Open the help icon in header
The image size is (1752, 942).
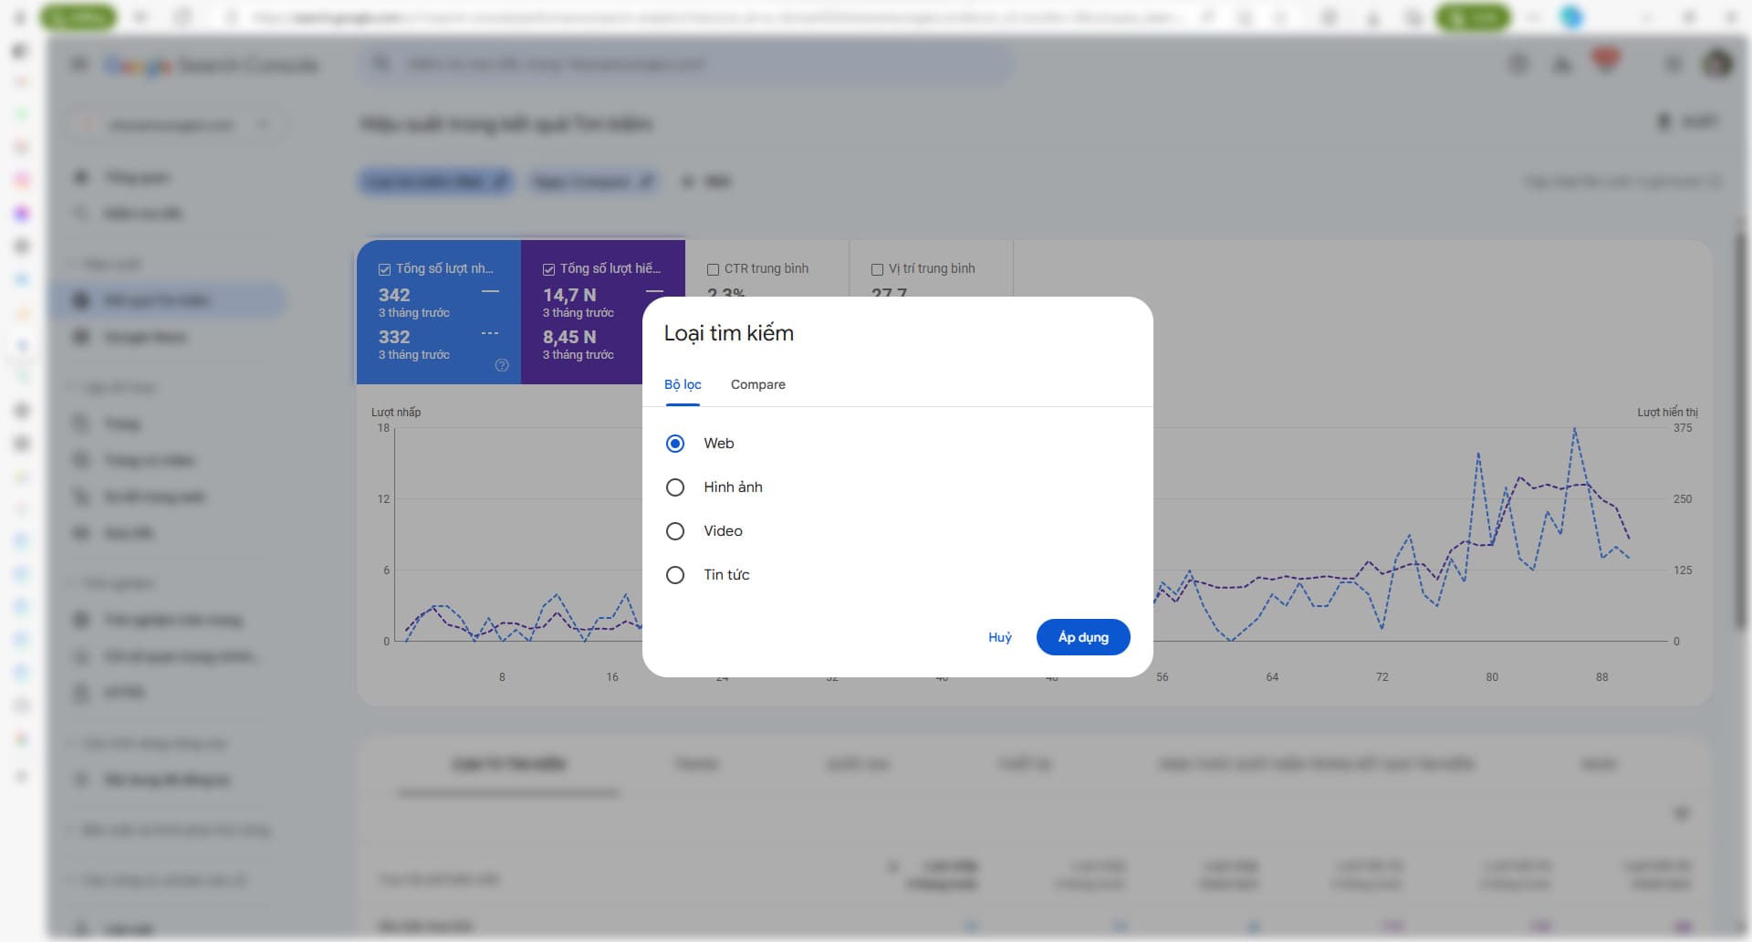point(1518,64)
